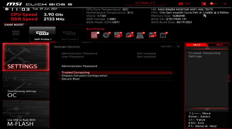Toggle the CPU Game Boost button

tap(16, 34)
